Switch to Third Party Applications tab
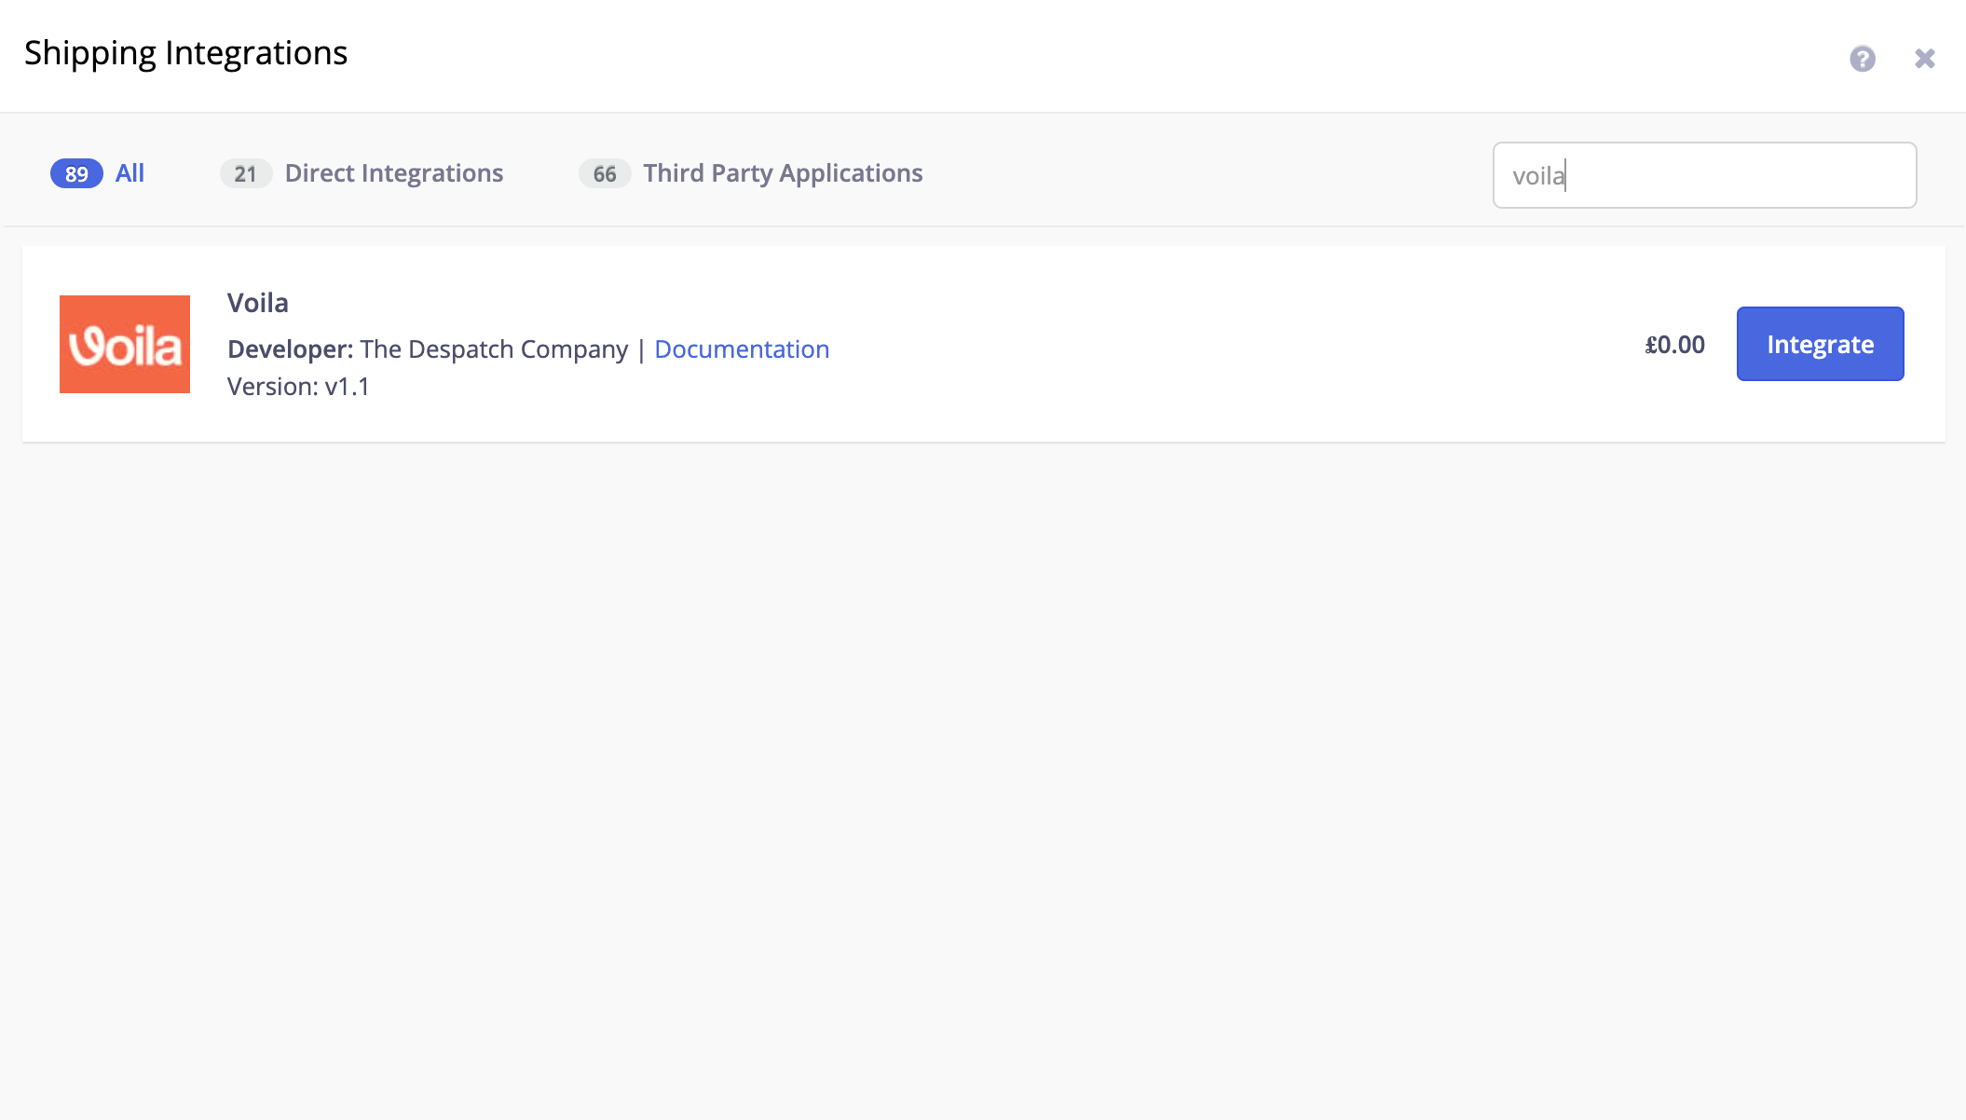The height and width of the screenshot is (1120, 1966). coord(751,173)
